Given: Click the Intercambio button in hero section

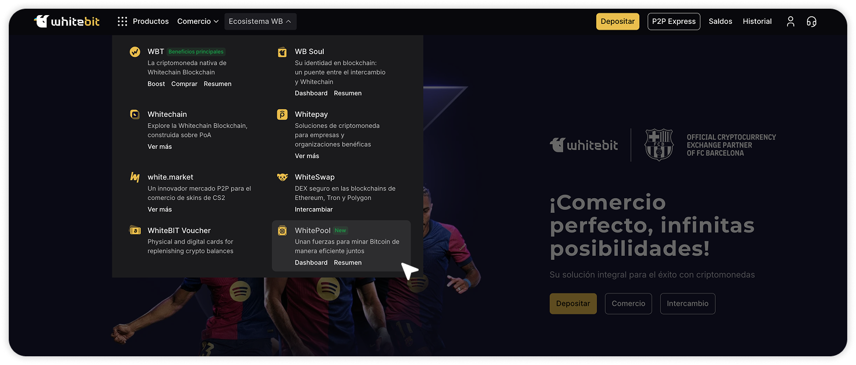Looking at the screenshot, I should (x=688, y=303).
